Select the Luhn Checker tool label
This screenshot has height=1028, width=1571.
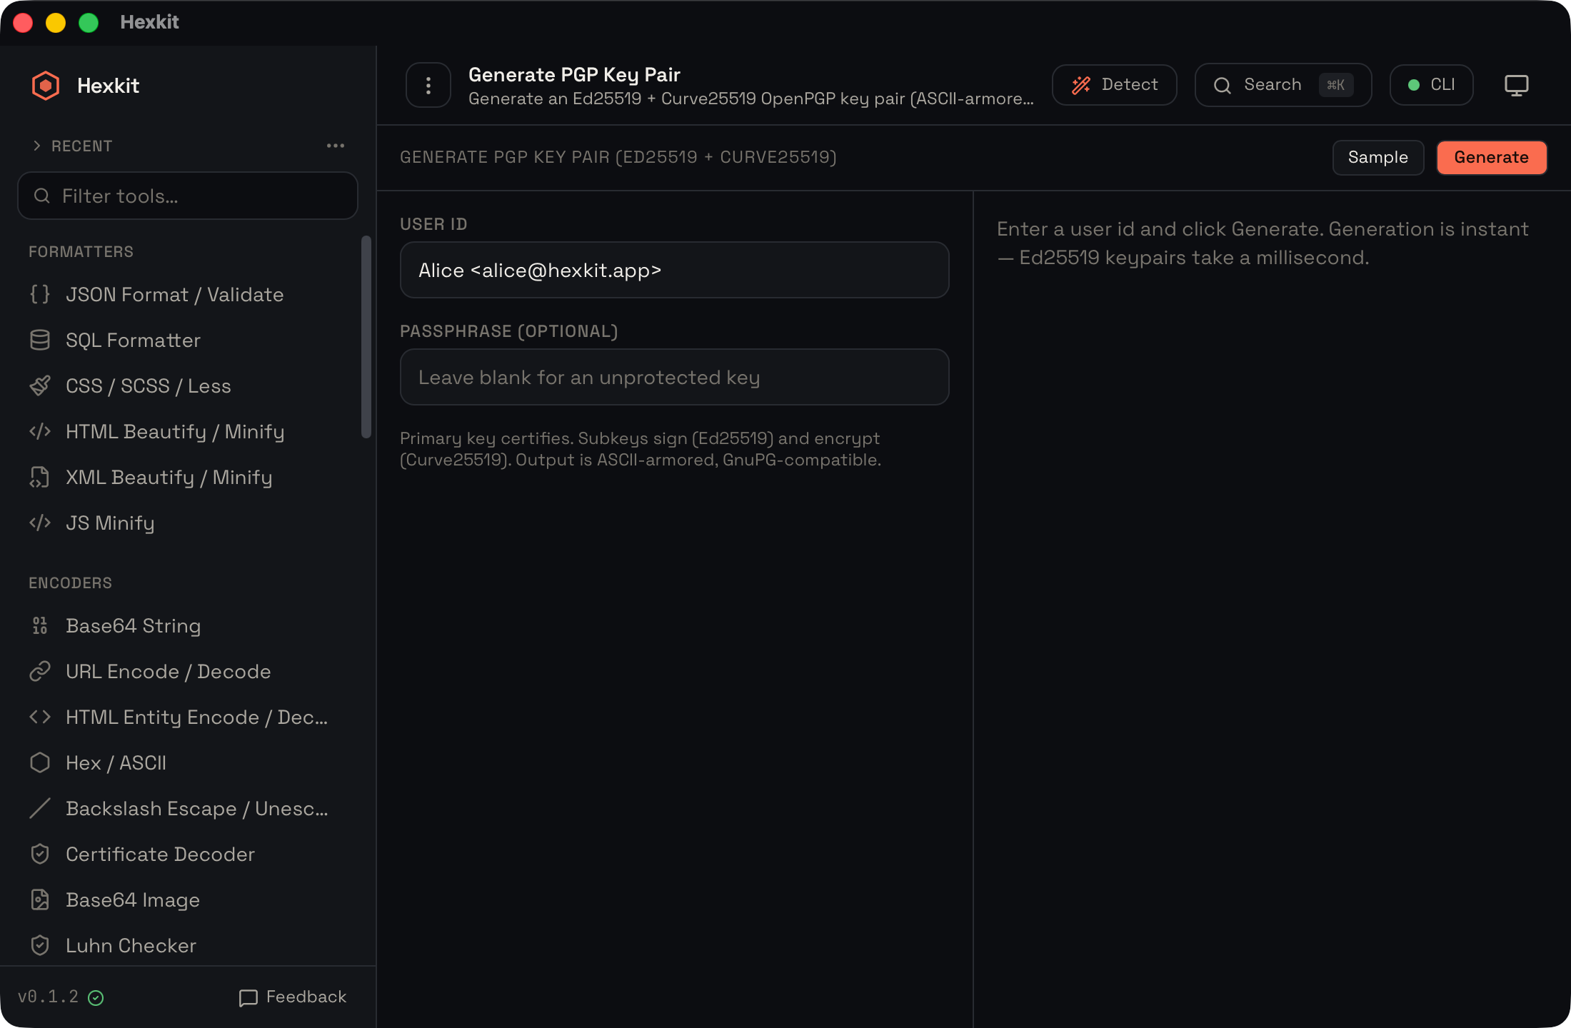131,945
